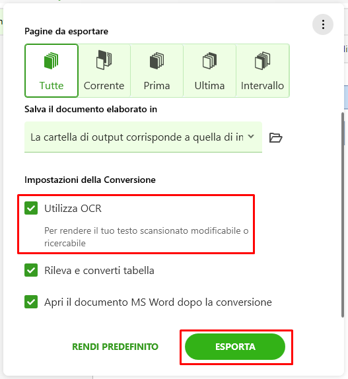Select the Ultima page icon
Screen dimensions: 348x379
coord(209,61)
